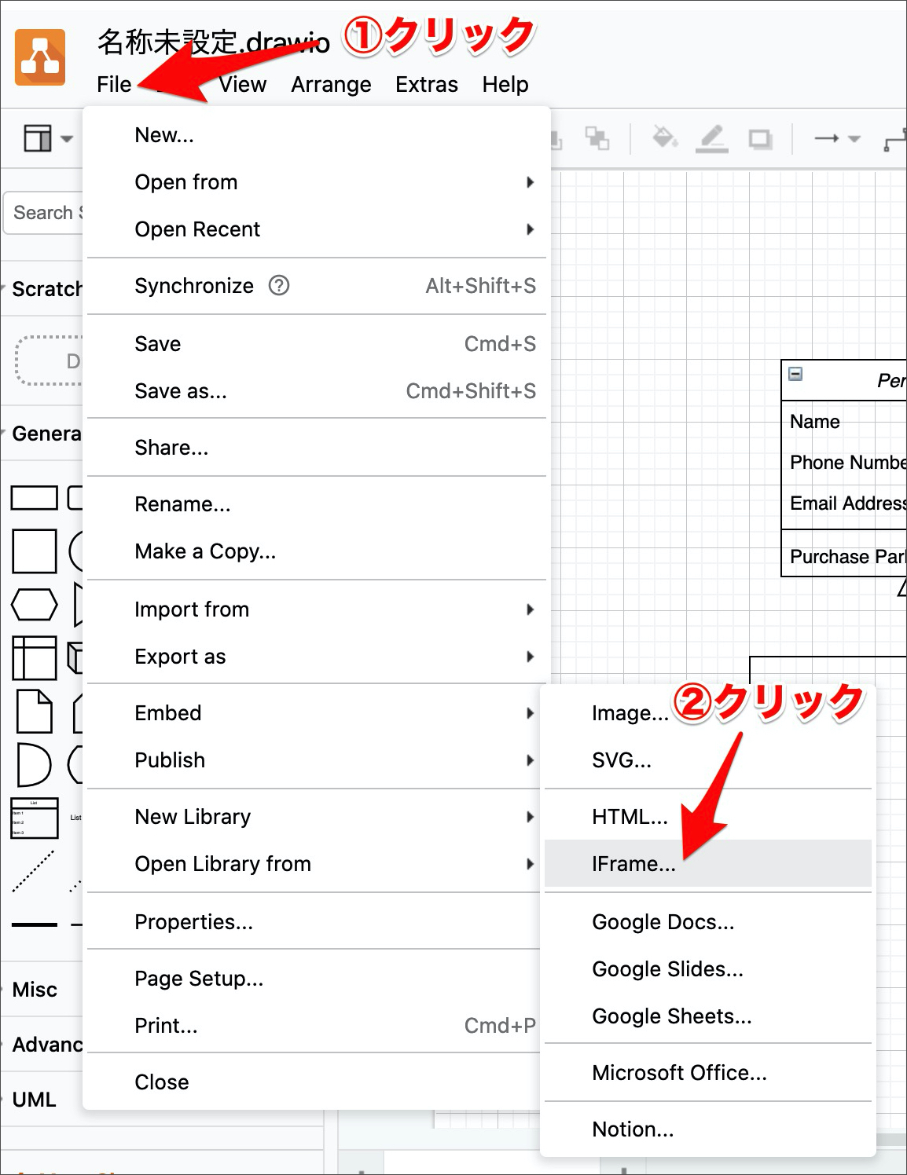
Task: Open the Arrange menu
Action: [331, 84]
